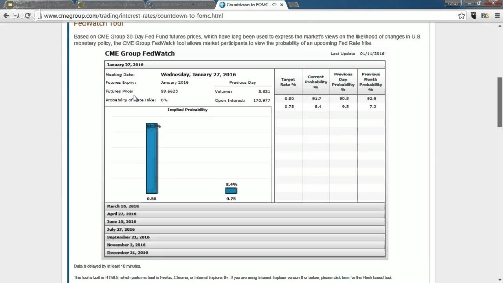The image size is (503, 283).
Task: Reload the page with the refresh icon
Action: pyautogui.click(x=28, y=16)
